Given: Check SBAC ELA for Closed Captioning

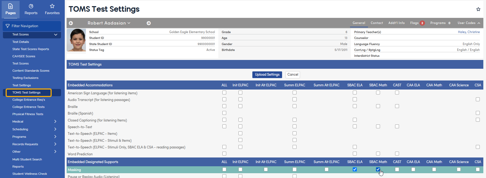Looking at the screenshot, I should tap(355, 120).
